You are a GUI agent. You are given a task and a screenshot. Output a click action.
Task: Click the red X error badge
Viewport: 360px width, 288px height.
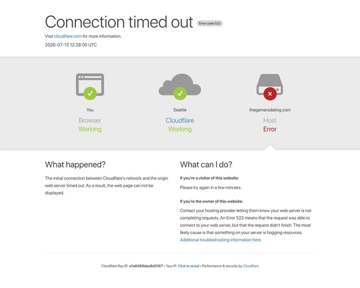[270, 94]
